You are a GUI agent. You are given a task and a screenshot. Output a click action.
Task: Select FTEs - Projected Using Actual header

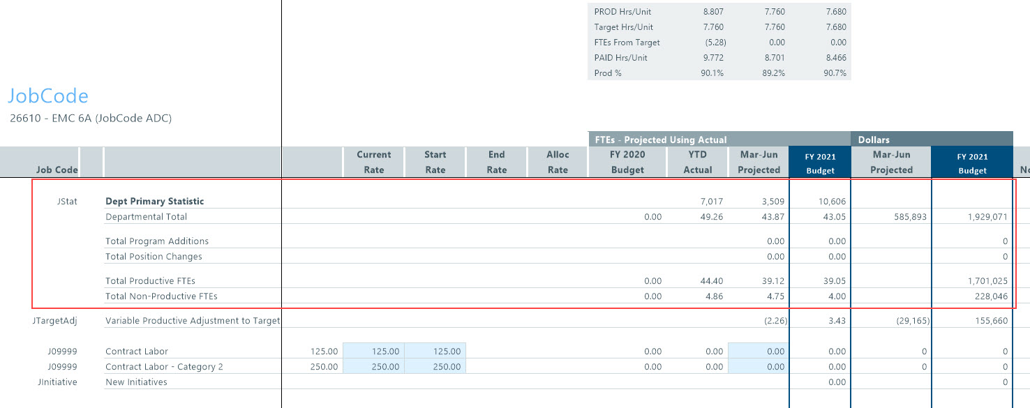(x=660, y=139)
